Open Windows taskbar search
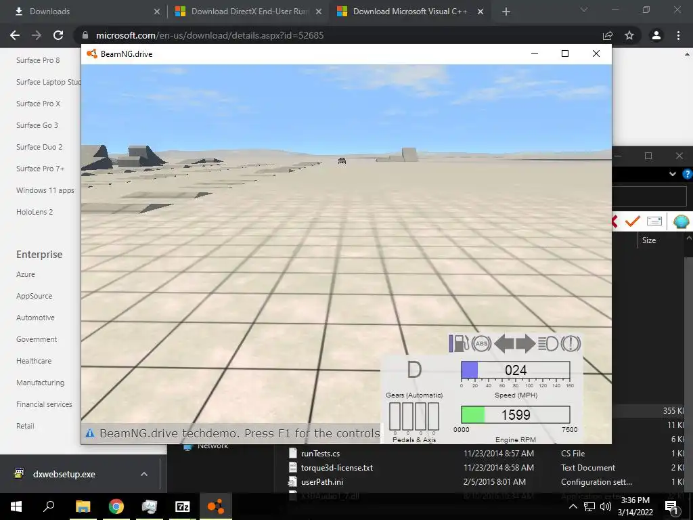The height and width of the screenshot is (520, 693). 49,506
